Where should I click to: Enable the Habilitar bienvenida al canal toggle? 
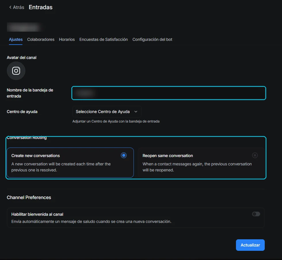(256, 214)
